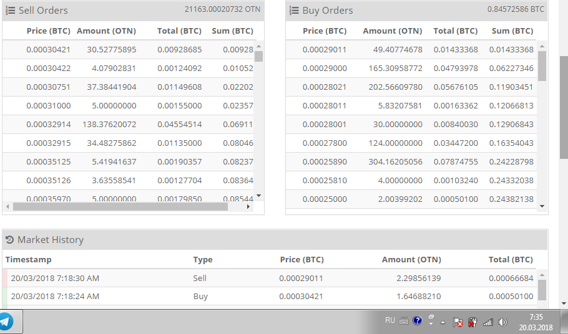568x334 pixels.
Task: Click the volume speaker icon
Action: coord(502,322)
